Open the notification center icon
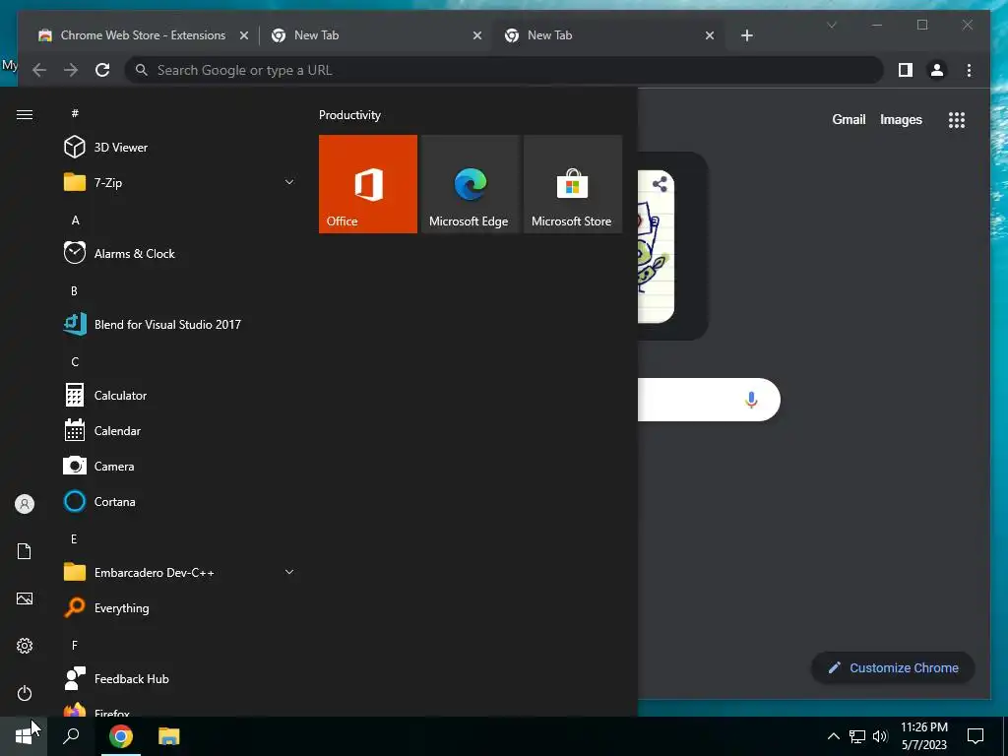Viewport: 1008px width, 756px height. (x=976, y=736)
